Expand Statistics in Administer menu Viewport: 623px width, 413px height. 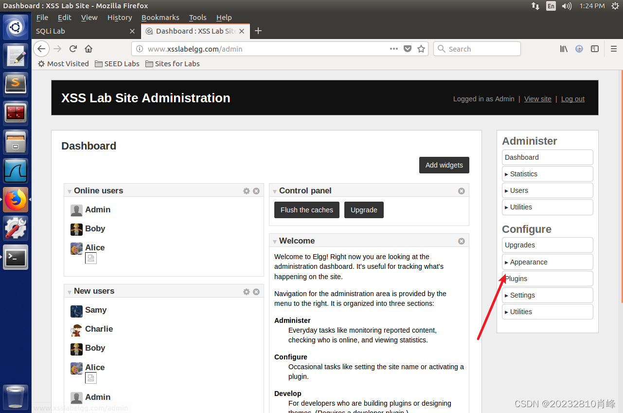pos(547,174)
